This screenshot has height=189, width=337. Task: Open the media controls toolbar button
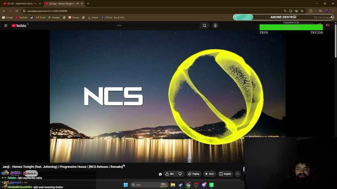pyautogui.click(x=320, y=11)
